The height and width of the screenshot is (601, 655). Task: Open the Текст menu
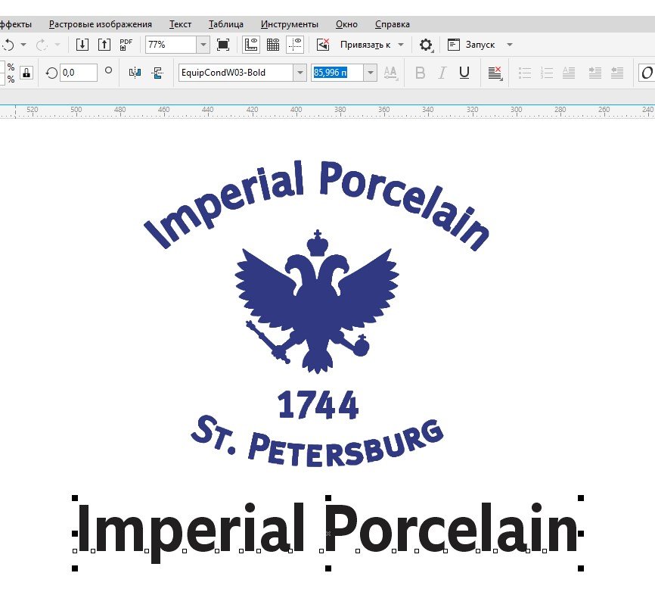click(x=180, y=24)
